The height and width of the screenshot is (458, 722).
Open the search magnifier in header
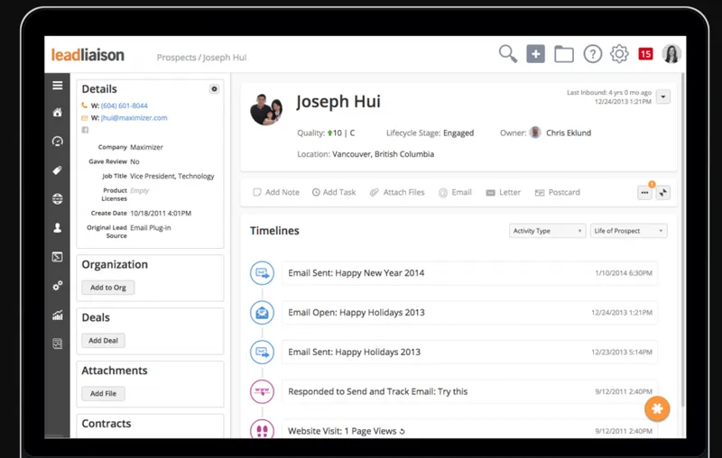[508, 54]
